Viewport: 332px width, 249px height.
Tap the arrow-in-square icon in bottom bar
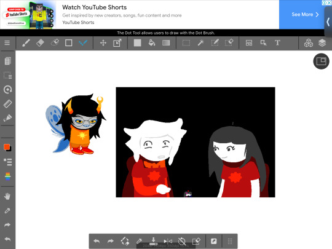click(x=214, y=241)
